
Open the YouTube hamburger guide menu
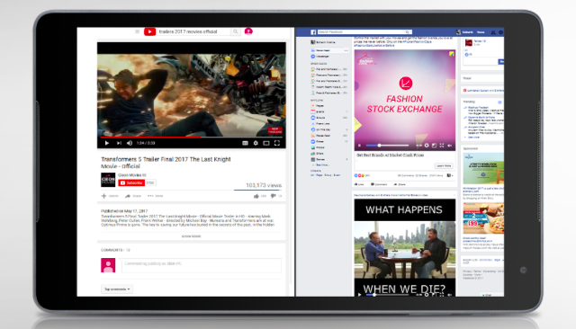point(138,31)
